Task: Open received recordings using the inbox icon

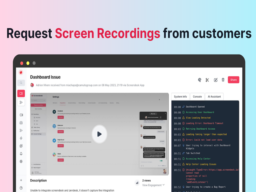Action: [21, 122]
